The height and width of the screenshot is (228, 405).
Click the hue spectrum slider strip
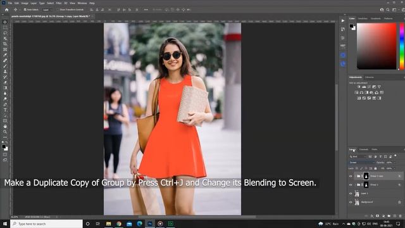[x=402, y=46]
